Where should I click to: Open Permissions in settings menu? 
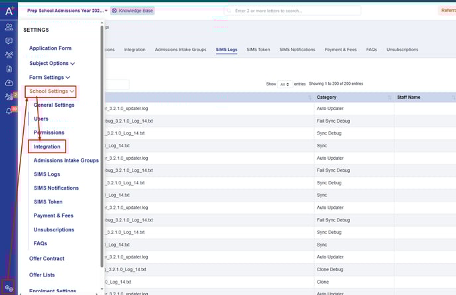point(49,133)
